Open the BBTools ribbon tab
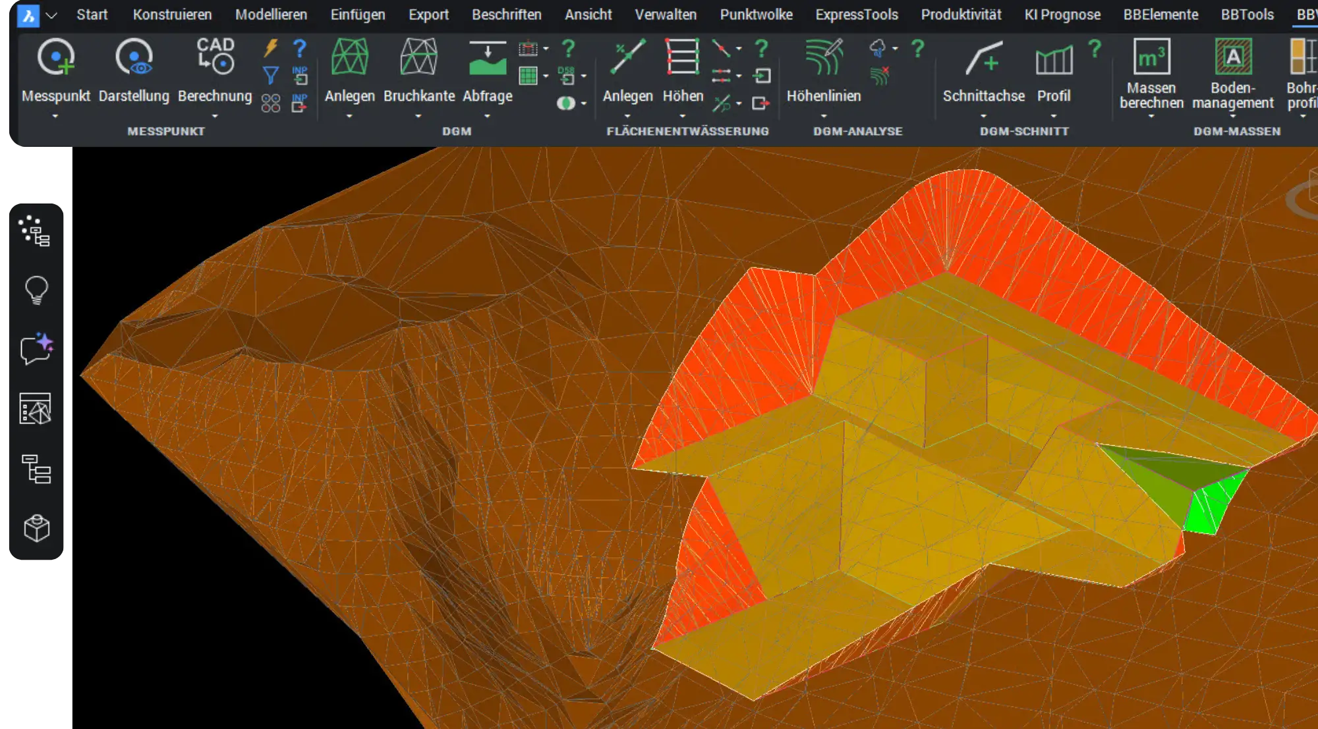 point(1247,14)
